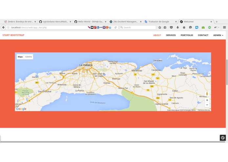The image size is (228, 162).
Task: Open the toolbar addon dropdown arrow
Action: pyautogui.click(x=219, y=27)
